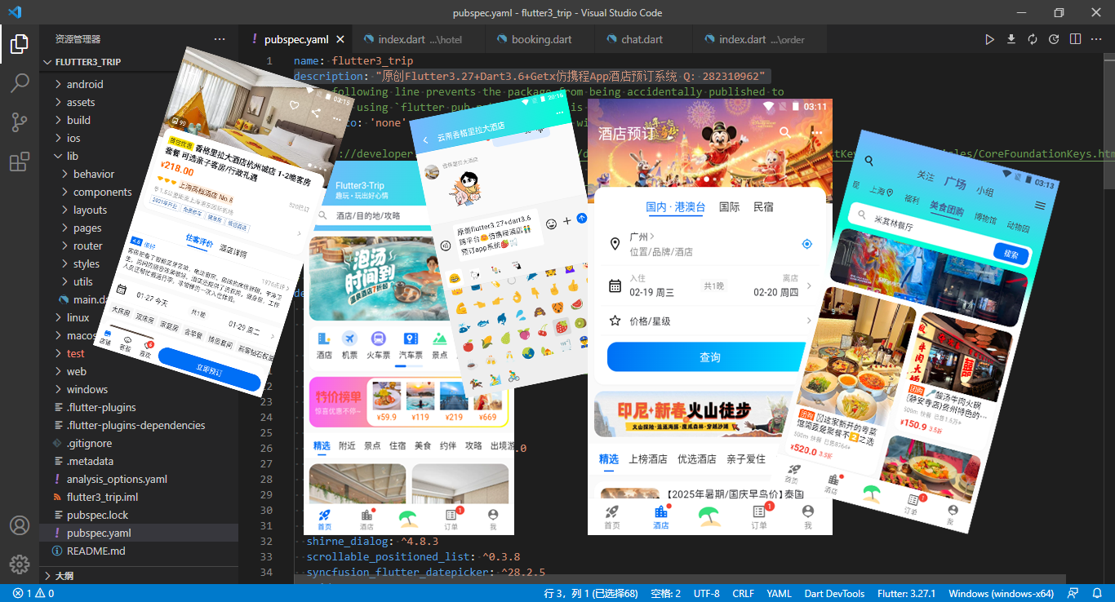Screen dimensions: 1115x602
Task: Click UTF-8 to change file encoding
Action: click(x=706, y=593)
